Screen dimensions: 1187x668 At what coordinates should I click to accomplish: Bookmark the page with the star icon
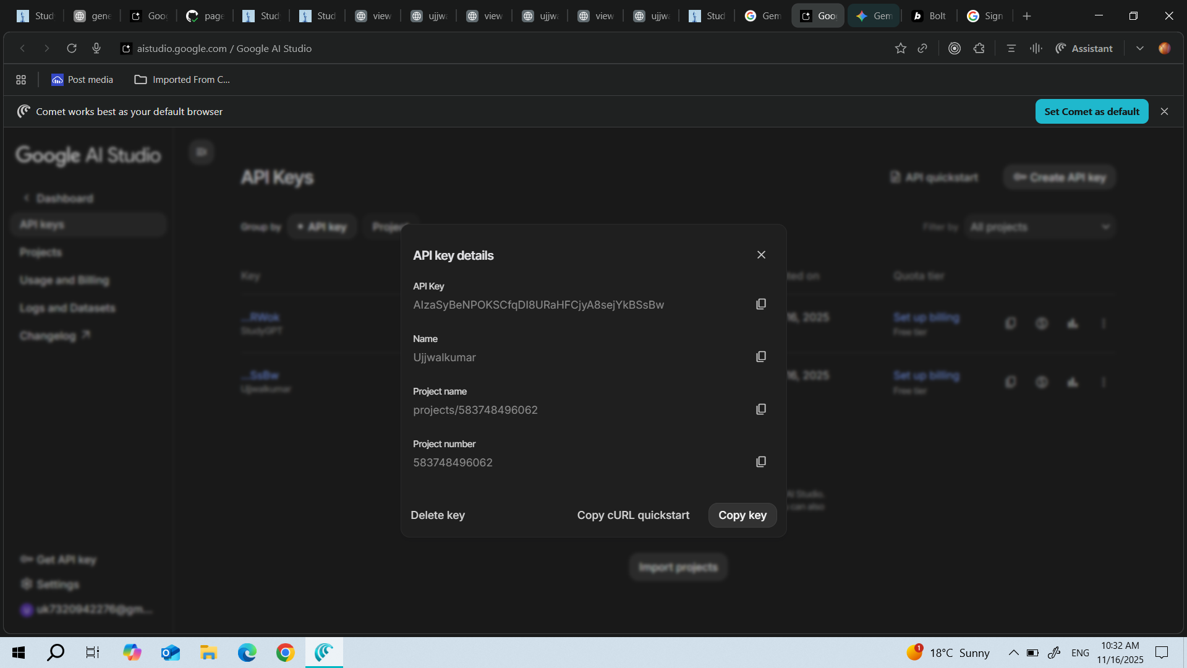[x=900, y=48]
